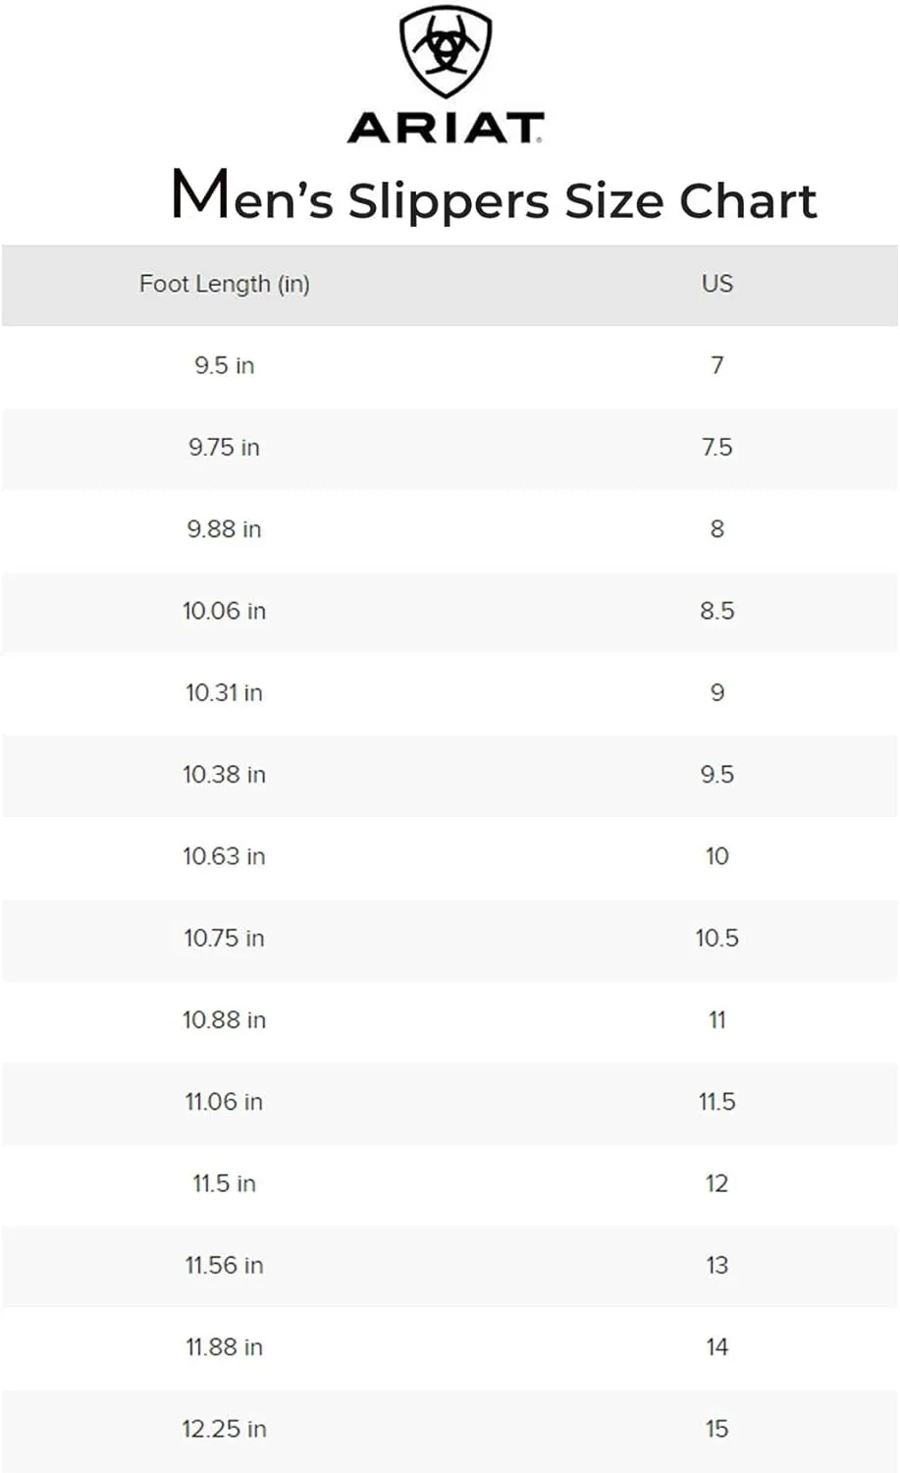Select US size 7 cell
The height and width of the screenshot is (1473, 900).
pos(717,365)
